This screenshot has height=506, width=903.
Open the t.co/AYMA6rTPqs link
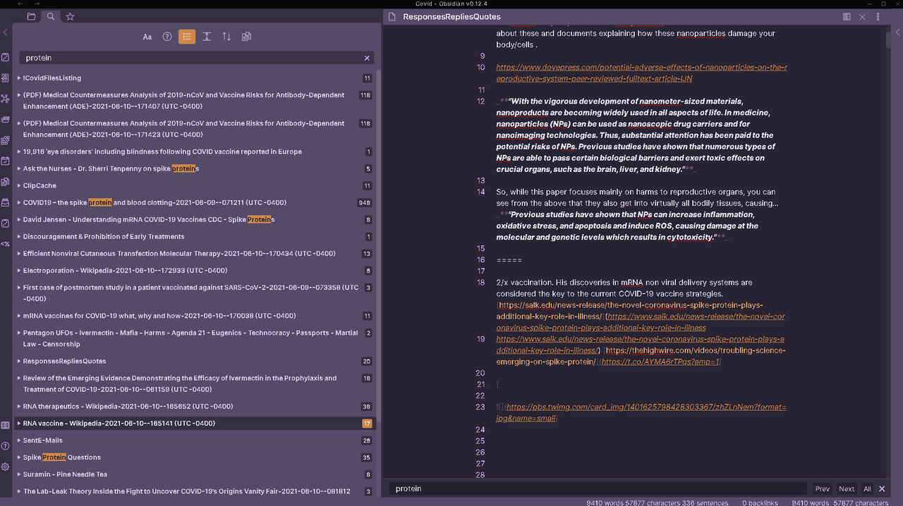tap(660, 362)
